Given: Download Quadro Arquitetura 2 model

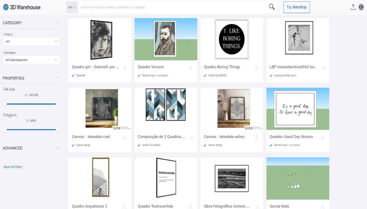Looking at the screenshot, I should [x=125, y=206].
